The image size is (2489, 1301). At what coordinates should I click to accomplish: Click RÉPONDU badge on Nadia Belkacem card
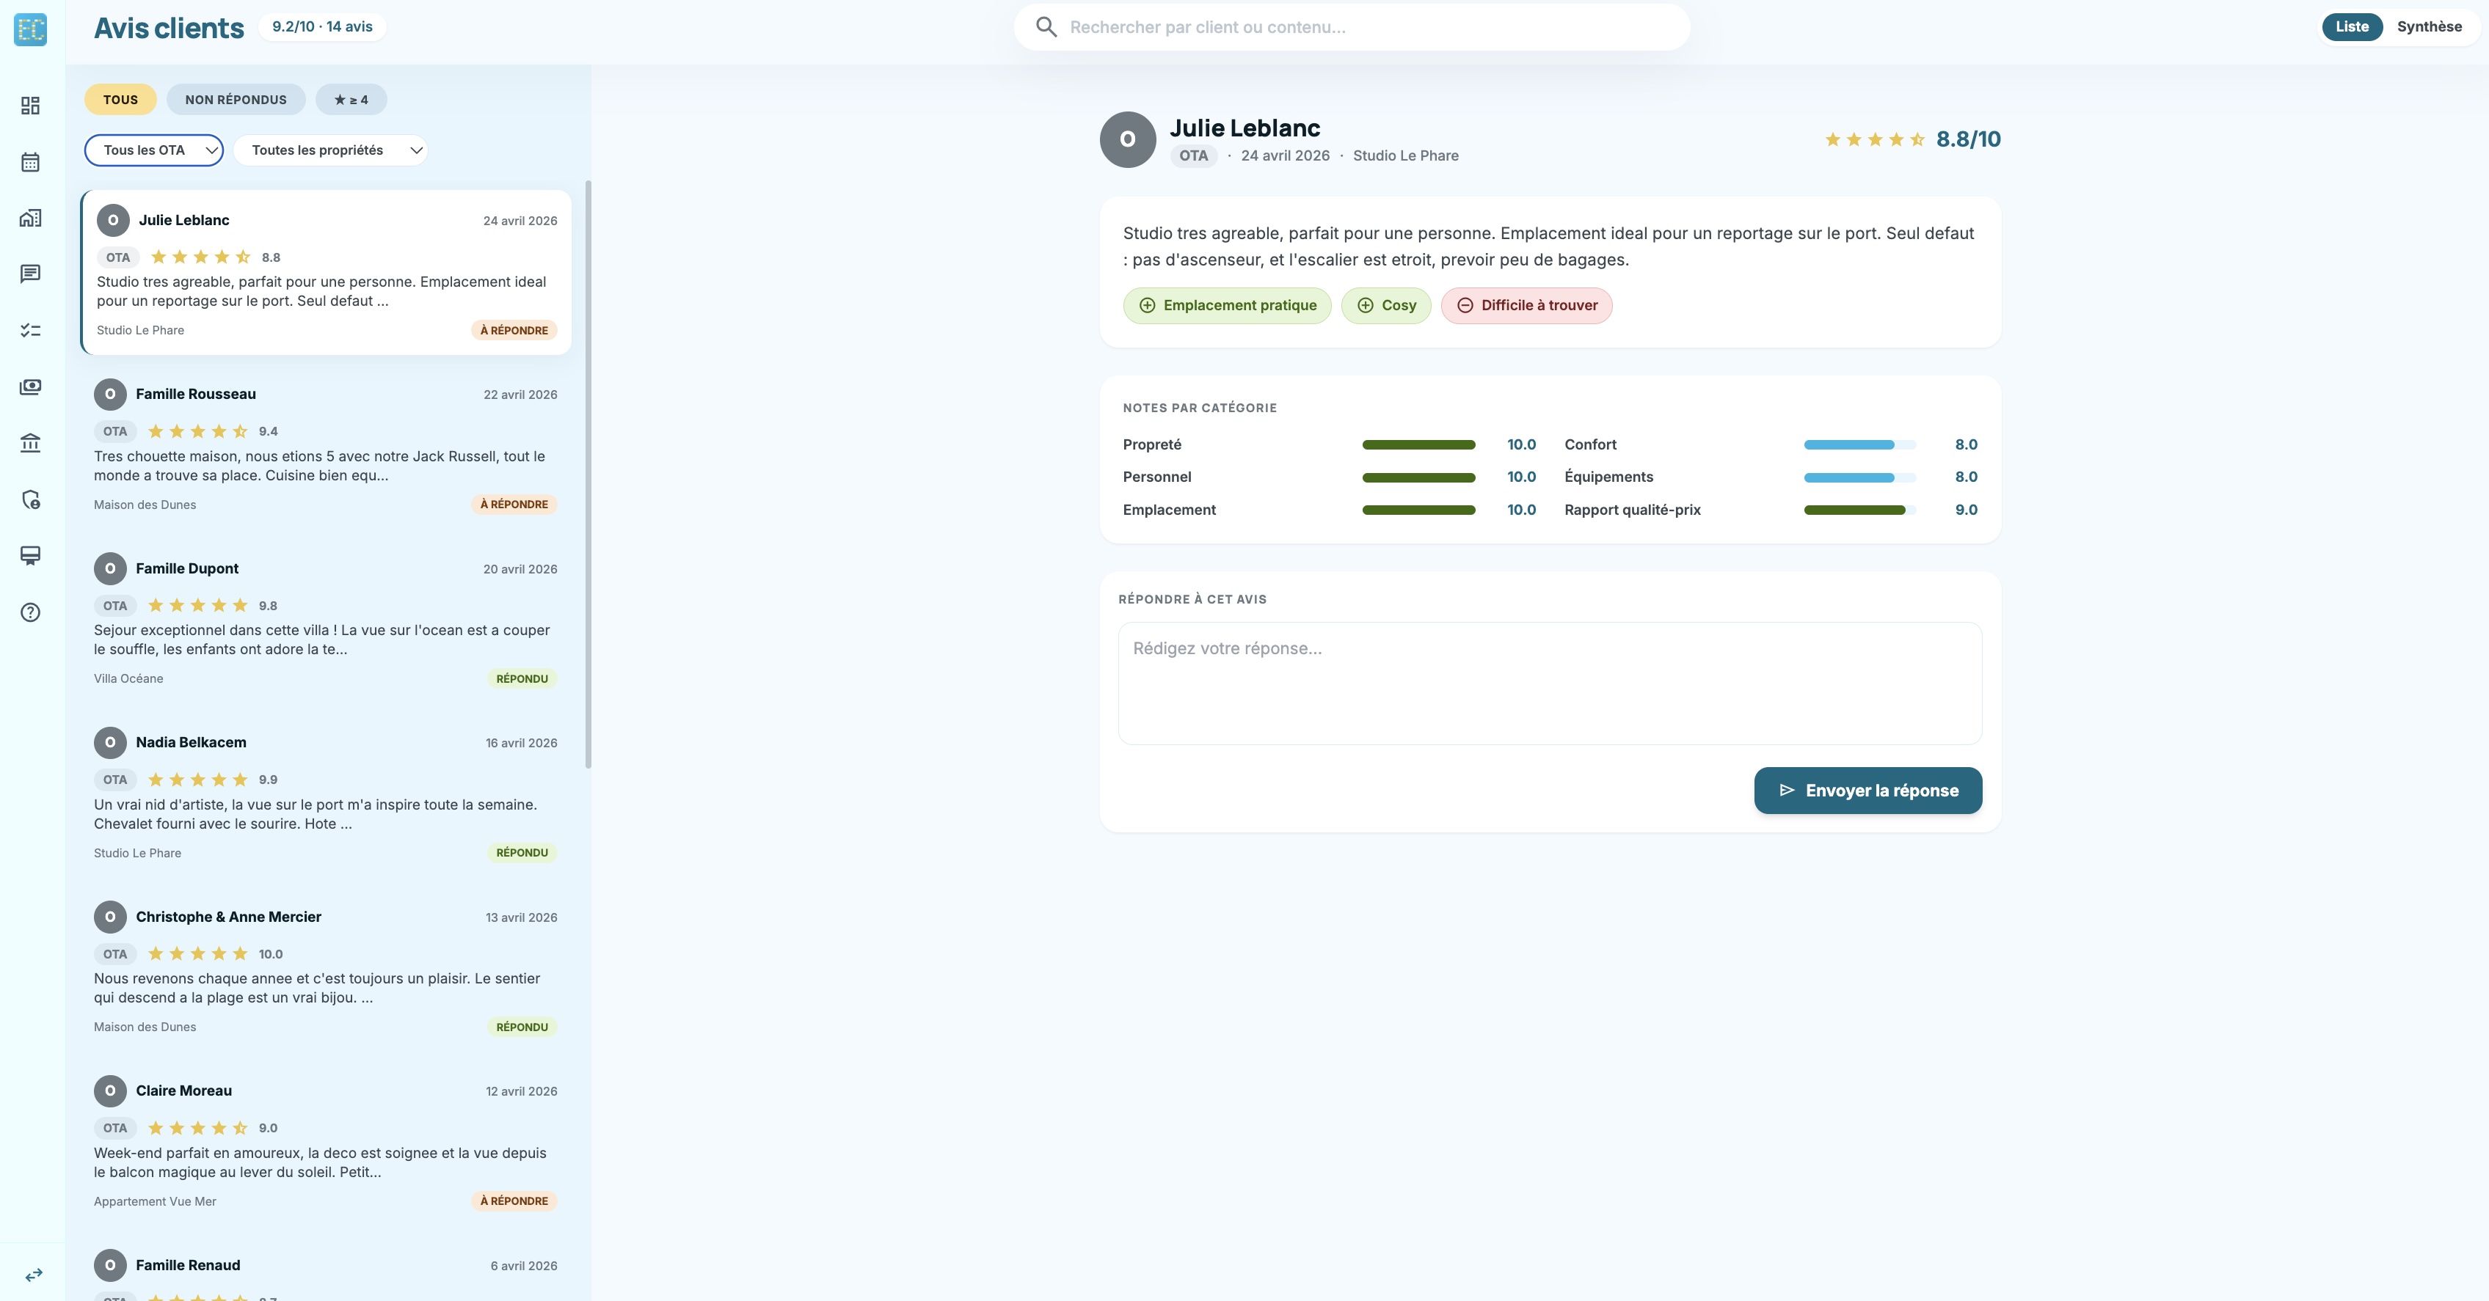click(x=522, y=853)
